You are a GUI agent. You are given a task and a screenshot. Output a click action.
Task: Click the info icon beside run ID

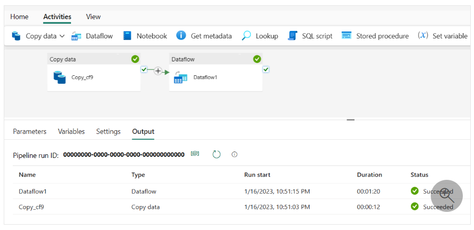pos(234,154)
